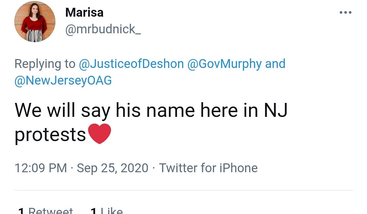This screenshot has width=367, height=214.
Task: Open the @NewJerseyOAG mention link
Action: (x=63, y=81)
